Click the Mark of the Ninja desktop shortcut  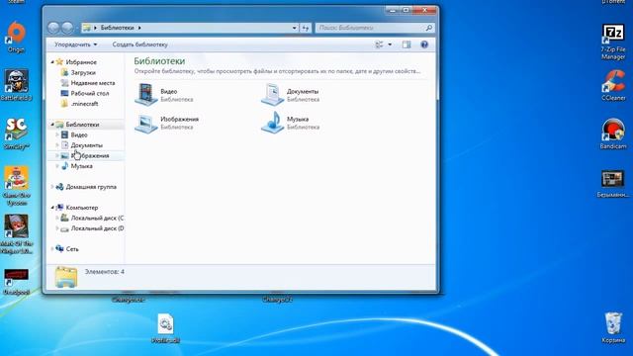pyautogui.click(x=16, y=234)
